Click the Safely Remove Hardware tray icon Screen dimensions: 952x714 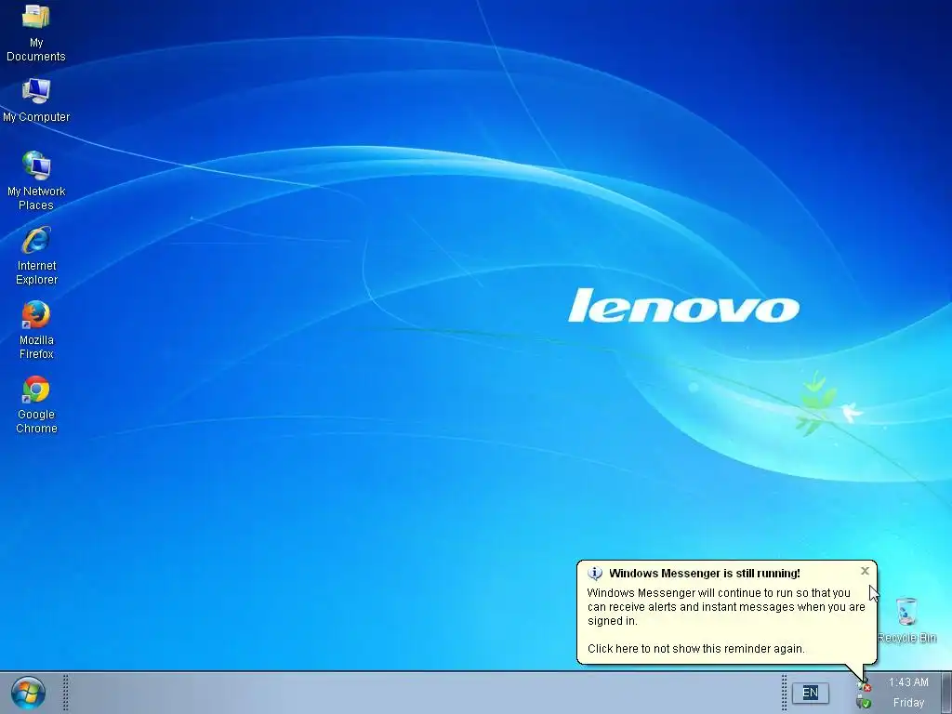point(864,703)
